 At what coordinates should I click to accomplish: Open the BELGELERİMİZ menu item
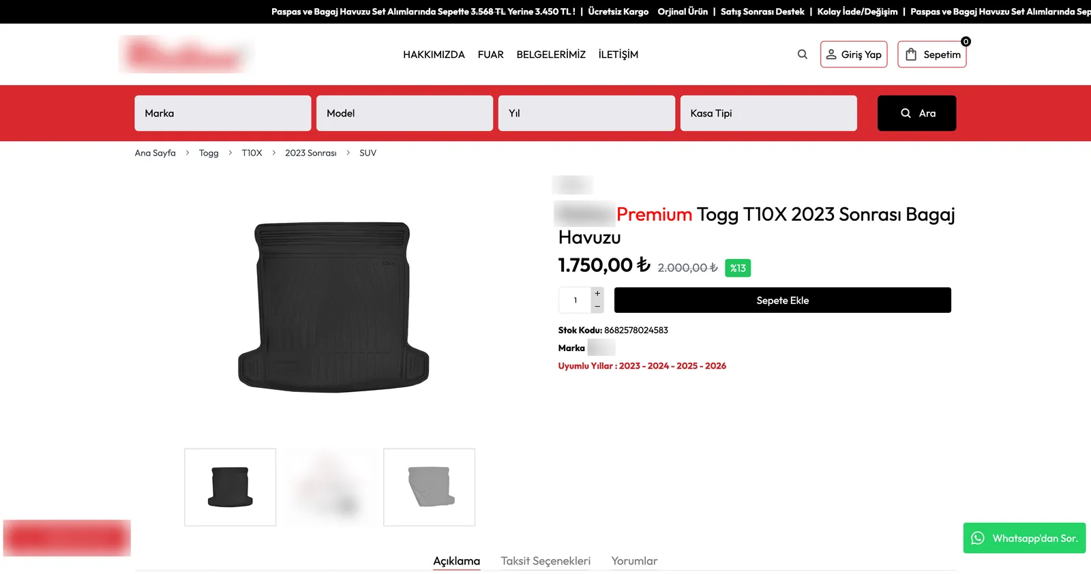(x=551, y=55)
